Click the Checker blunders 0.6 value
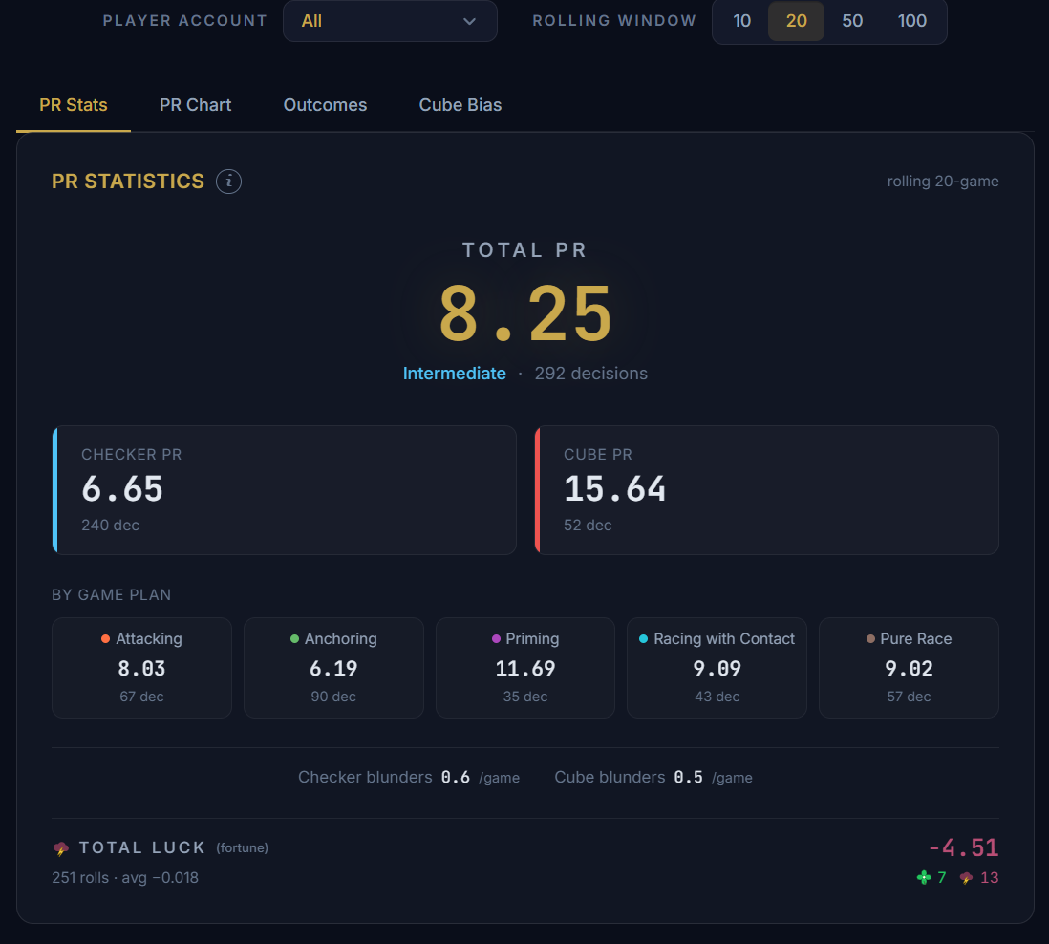The image size is (1049, 944). [456, 777]
